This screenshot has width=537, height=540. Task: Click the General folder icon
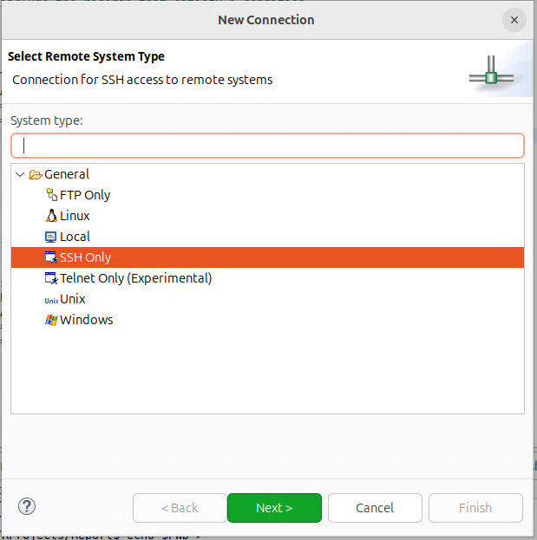click(x=36, y=174)
